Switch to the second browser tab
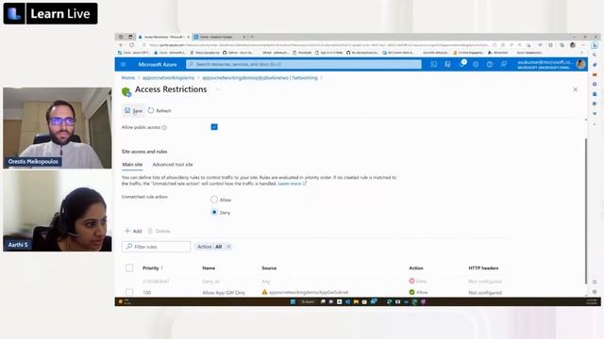This screenshot has width=604, height=339. click(x=220, y=37)
